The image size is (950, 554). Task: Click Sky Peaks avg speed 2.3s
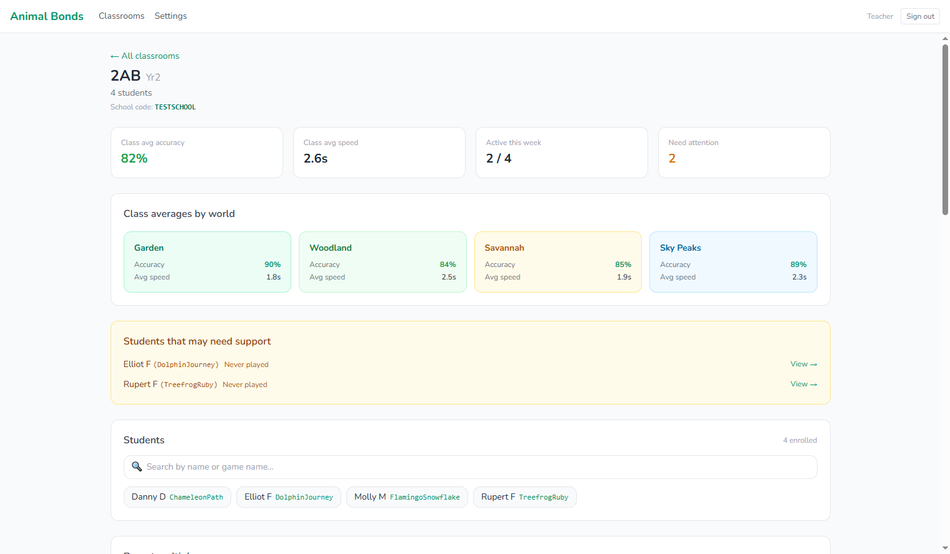tap(799, 278)
